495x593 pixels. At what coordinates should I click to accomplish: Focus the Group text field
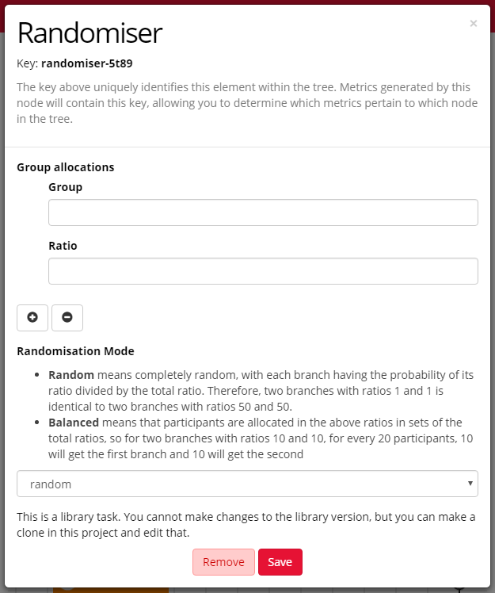(x=263, y=212)
